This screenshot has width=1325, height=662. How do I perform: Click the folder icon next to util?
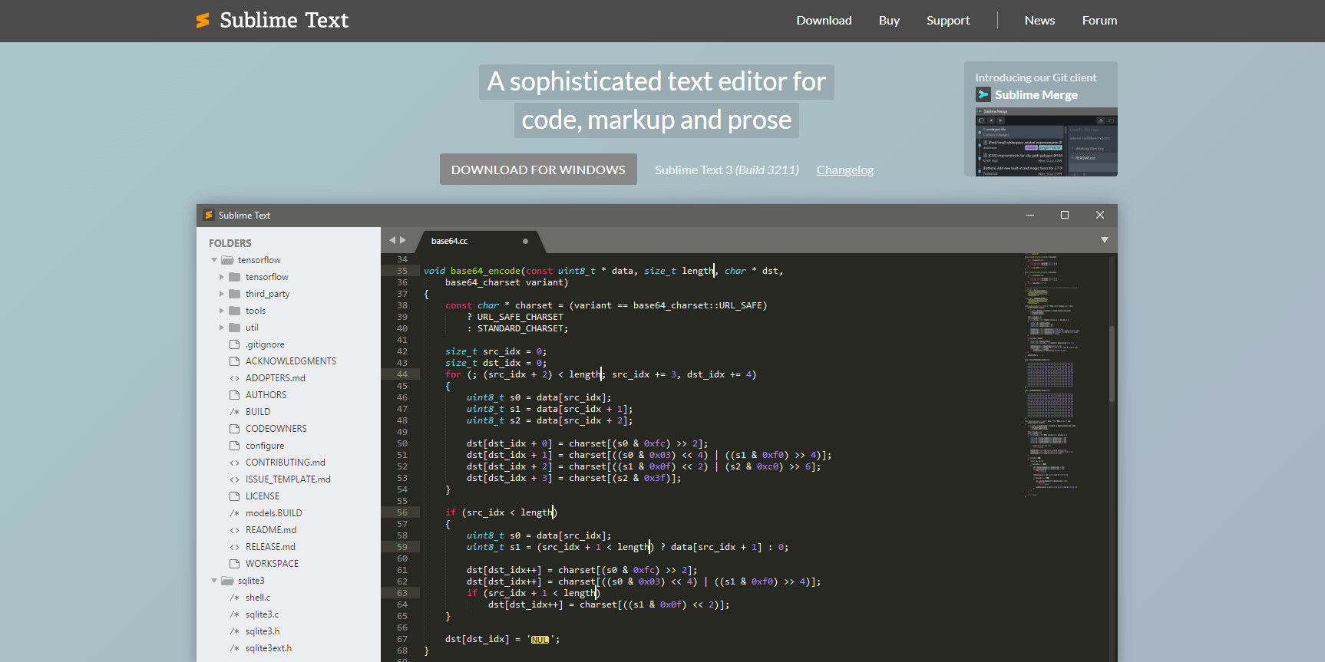click(235, 328)
